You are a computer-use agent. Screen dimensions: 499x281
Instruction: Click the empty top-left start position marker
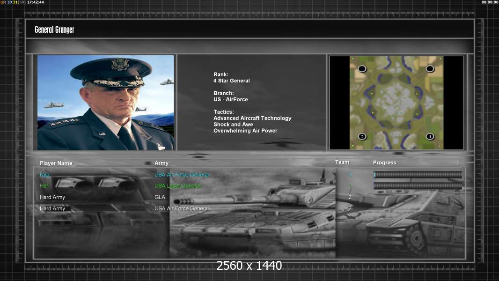(x=362, y=69)
